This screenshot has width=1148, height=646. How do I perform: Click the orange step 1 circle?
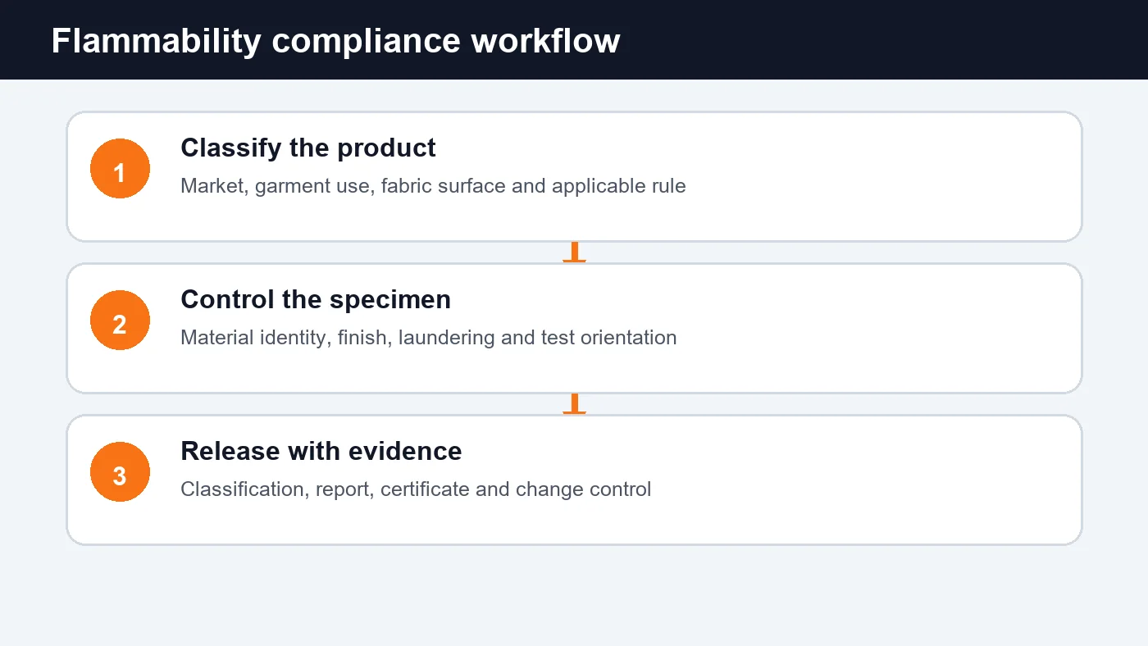pyautogui.click(x=120, y=168)
